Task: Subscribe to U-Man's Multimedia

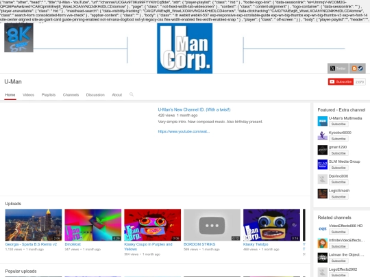Action: tap(338, 124)
